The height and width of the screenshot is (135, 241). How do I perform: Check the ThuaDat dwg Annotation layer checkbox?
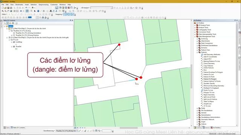point(14,33)
